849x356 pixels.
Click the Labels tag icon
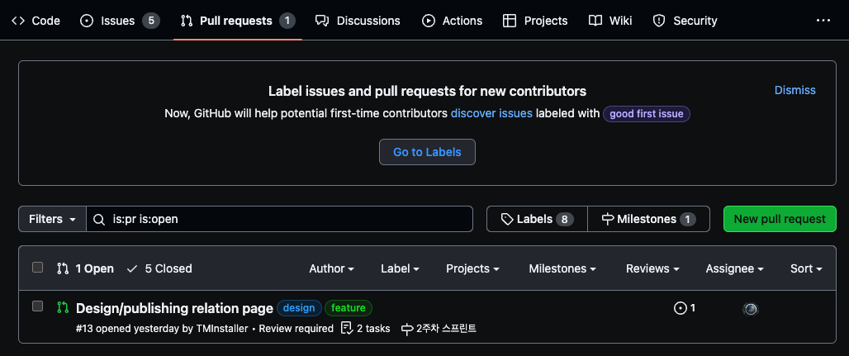(x=507, y=220)
